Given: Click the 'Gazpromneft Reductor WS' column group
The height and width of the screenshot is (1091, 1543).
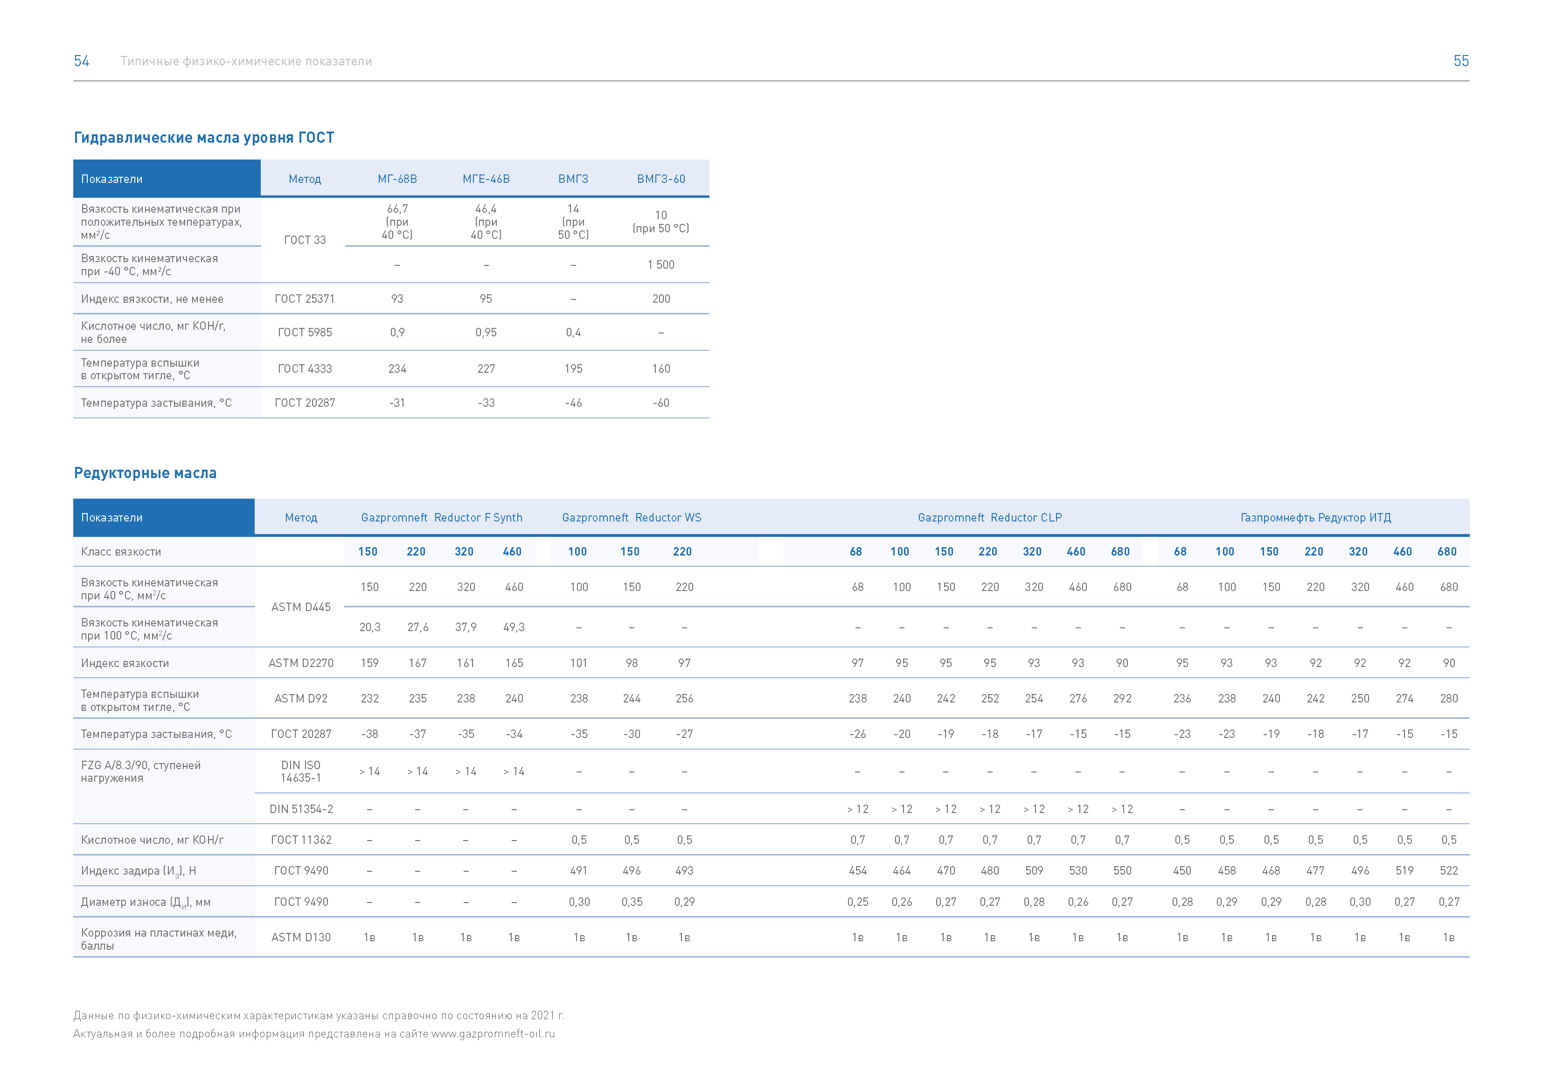Looking at the screenshot, I should (632, 518).
